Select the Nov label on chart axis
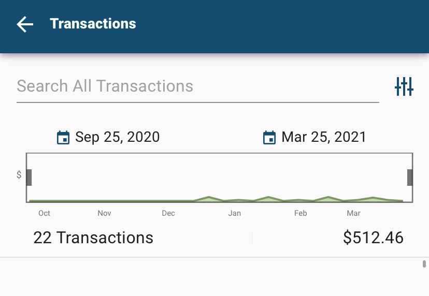The width and height of the screenshot is (429, 296). [104, 213]
